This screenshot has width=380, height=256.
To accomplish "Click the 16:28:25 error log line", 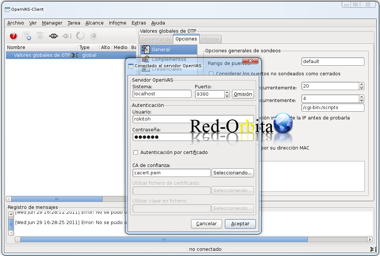I will point(71,223).
